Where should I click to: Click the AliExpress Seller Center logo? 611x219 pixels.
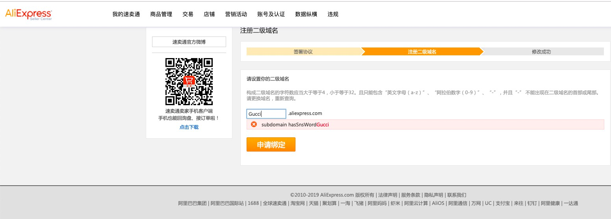[28, 14]
